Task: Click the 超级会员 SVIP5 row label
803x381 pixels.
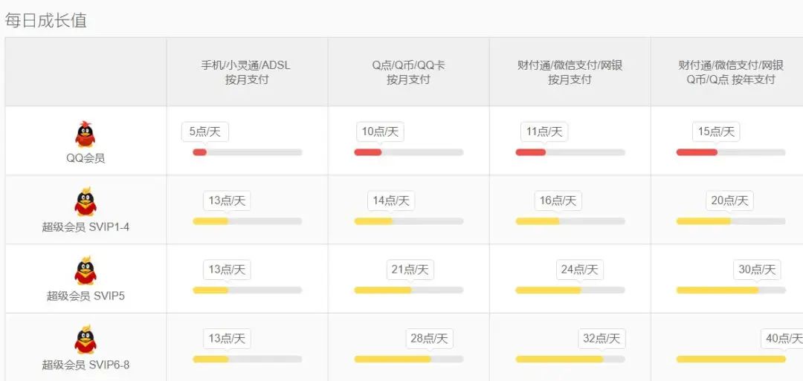Action: [86, 296]
